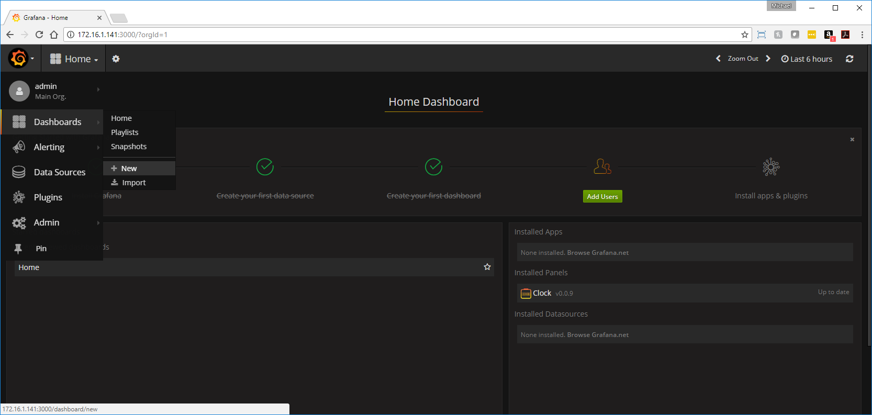Click the Home Dashboard title
The image size is (872, 415).
point(434,102)
